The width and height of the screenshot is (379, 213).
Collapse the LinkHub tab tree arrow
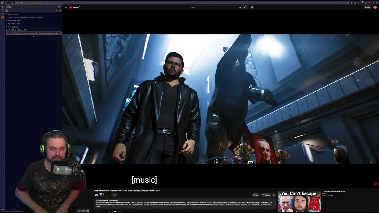coord(7,30)
